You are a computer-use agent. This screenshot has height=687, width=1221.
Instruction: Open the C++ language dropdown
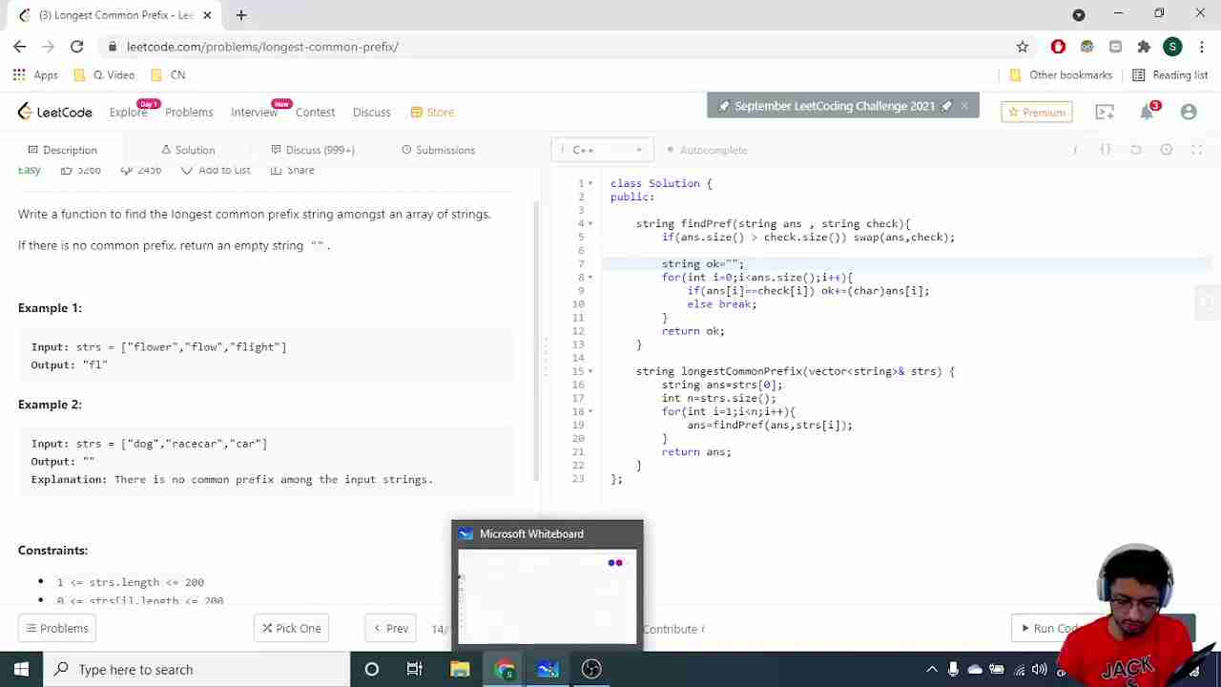602,150
